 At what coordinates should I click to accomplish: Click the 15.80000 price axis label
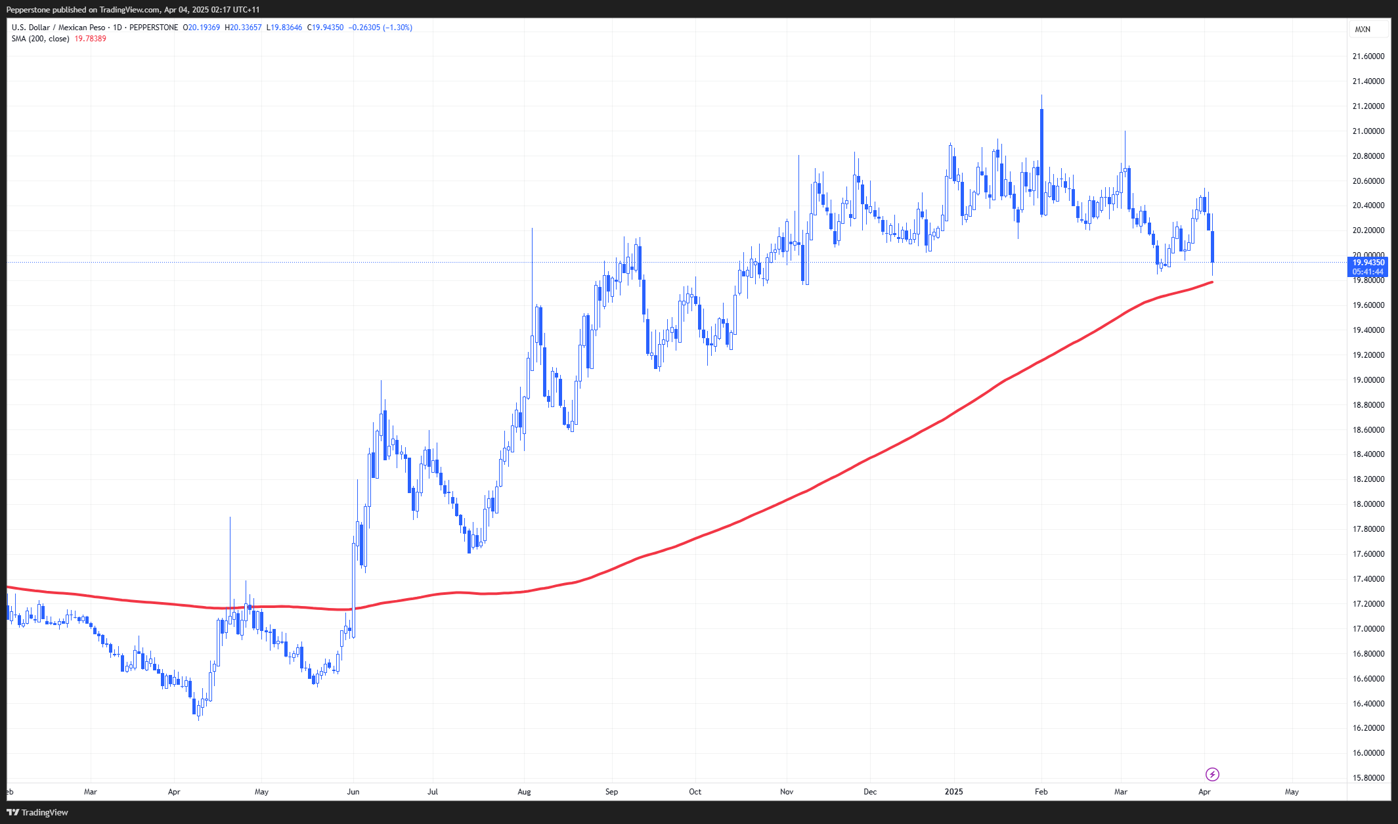point(1368,778)
